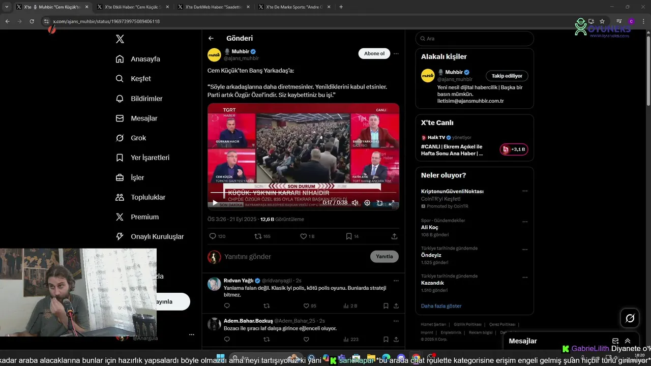
Task: Open İşler in the sidebar
Action: coord(130,177)
